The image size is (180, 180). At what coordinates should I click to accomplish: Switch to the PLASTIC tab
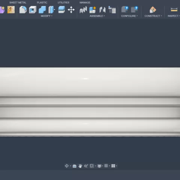coord(42,3)
